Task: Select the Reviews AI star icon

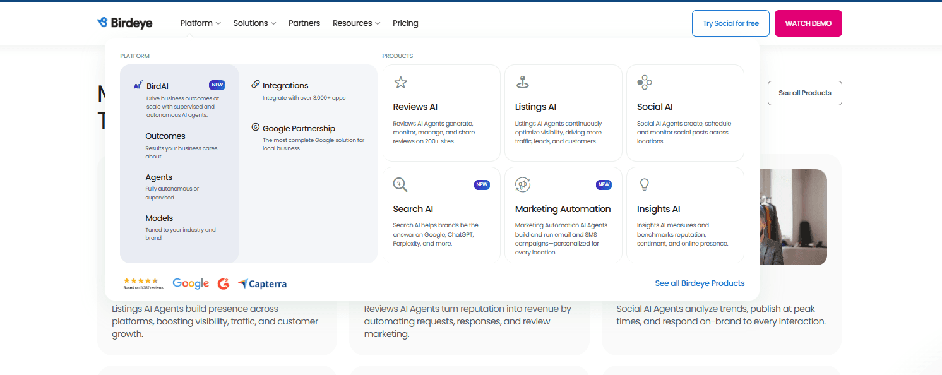Action: pos(400,83)
